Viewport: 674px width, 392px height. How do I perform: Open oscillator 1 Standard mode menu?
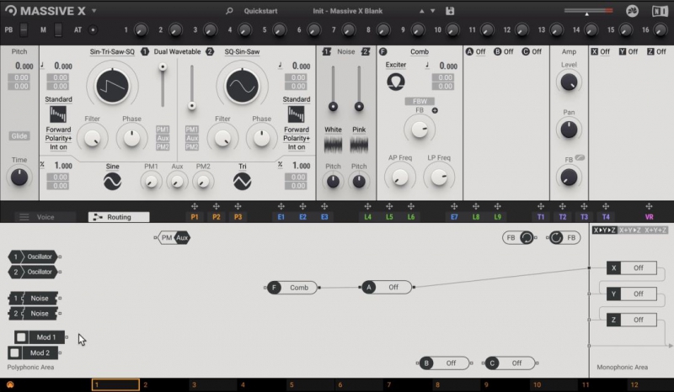click(58, 99)
